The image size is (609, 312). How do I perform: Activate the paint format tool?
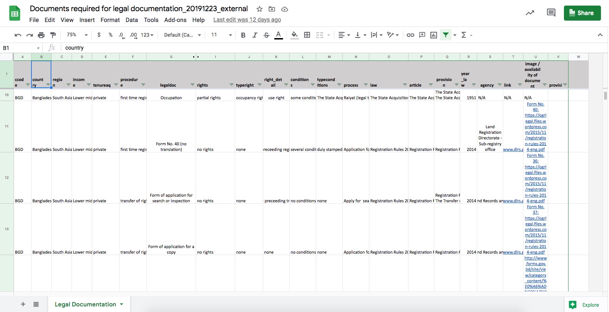[x=53, y=35]
